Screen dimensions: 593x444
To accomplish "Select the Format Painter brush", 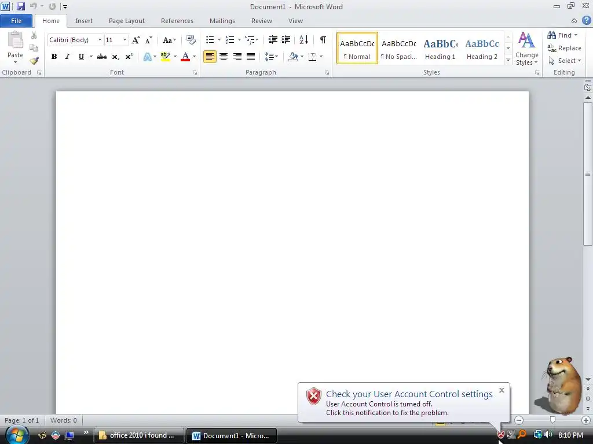I will tap(34, 60).
